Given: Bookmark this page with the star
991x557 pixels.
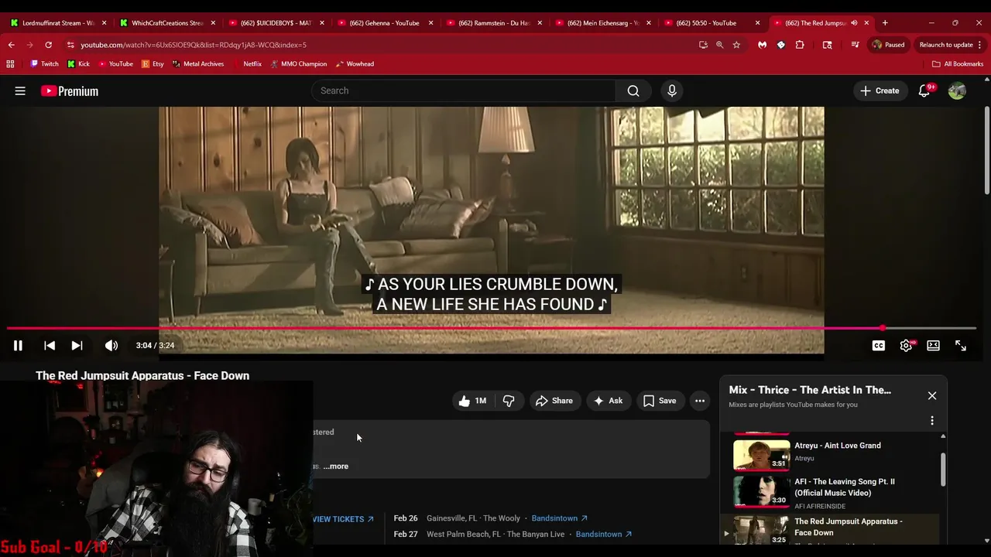Looking at the screenshot, I should point(736,45).
